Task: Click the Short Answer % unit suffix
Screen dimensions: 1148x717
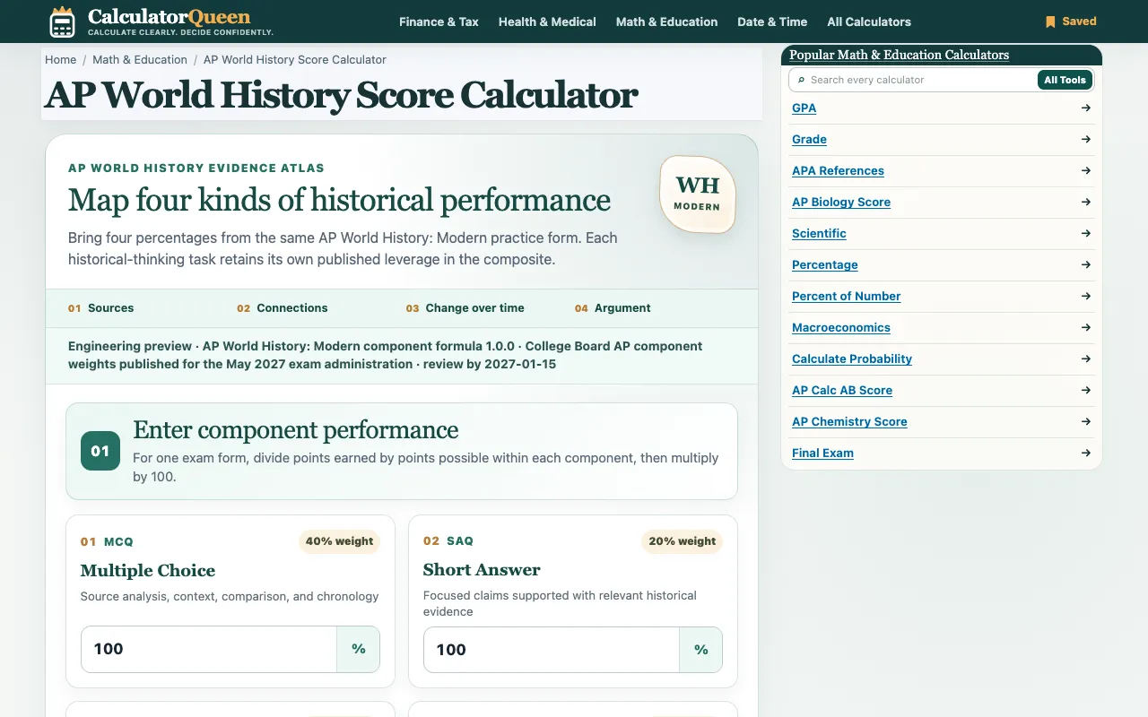Action: tap(701, 649)
